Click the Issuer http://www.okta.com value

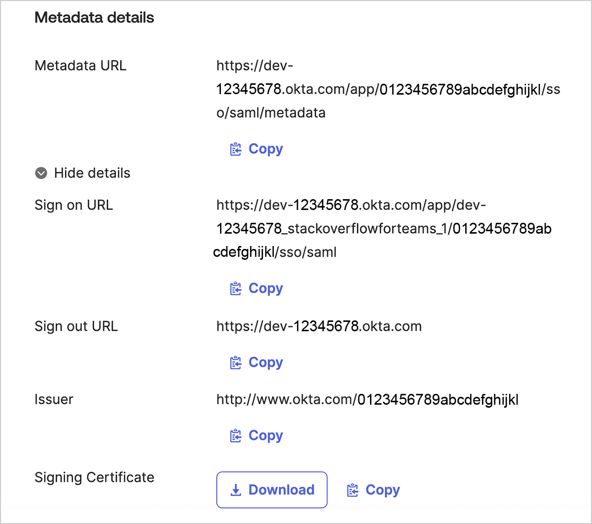(367, 400)
